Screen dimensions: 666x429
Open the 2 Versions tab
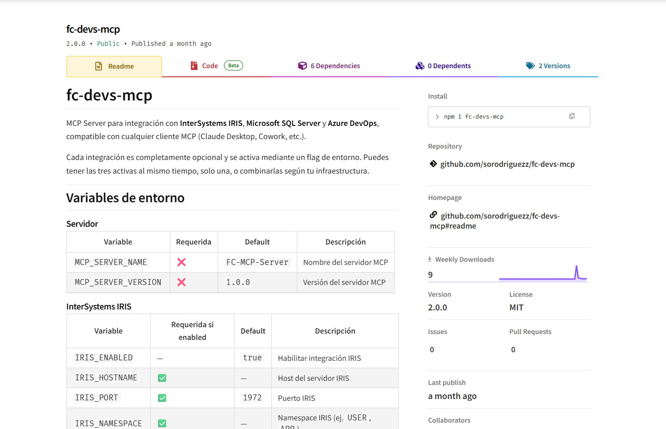click(x=548, y=66)
